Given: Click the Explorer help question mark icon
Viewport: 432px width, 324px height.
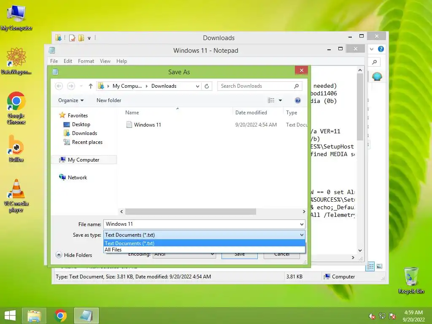Looking at the screenshot, I should [381, 49].
